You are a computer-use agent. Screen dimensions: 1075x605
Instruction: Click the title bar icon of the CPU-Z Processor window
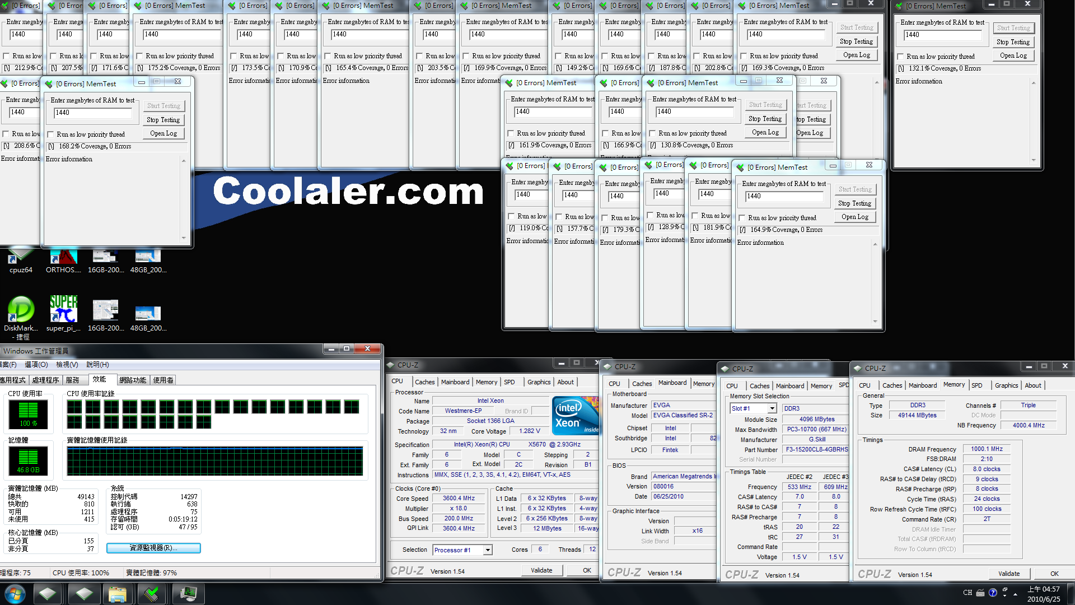tap(391, 365)
